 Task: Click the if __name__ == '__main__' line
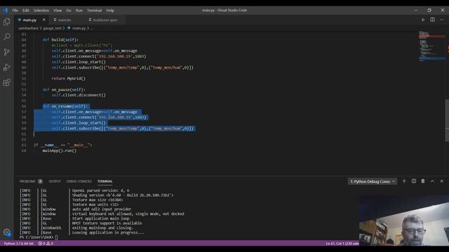(x=62, y=145)
